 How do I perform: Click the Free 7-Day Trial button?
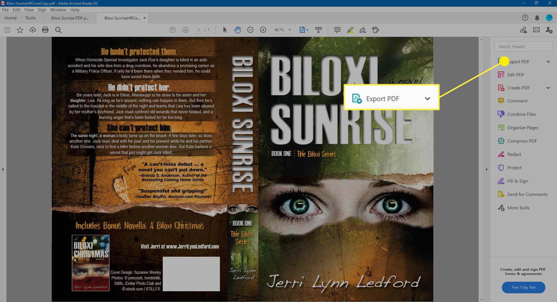point(523,287)
